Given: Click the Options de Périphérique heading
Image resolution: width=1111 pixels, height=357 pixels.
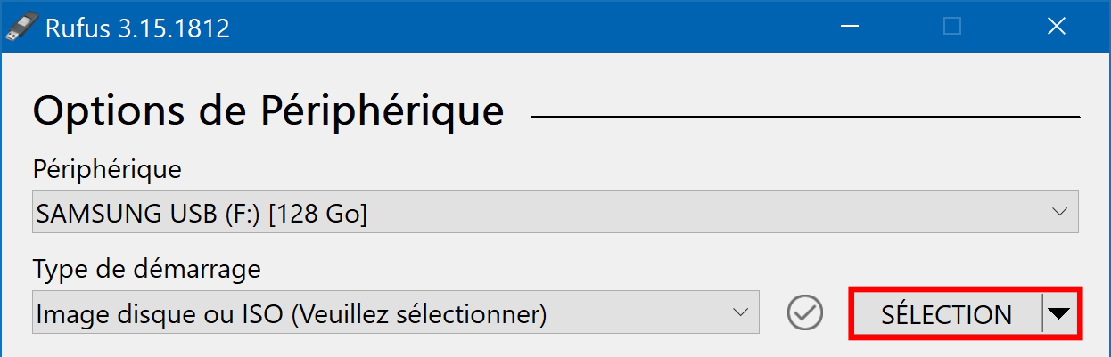Looking at the screenshot, I should click(x=268, y=111).
